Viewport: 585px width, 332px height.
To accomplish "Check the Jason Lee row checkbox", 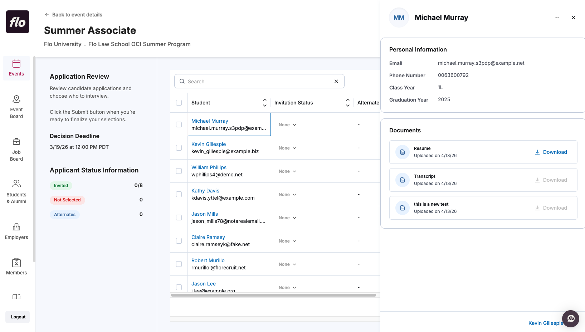I will pyautogui.click(x=179, y=287).
